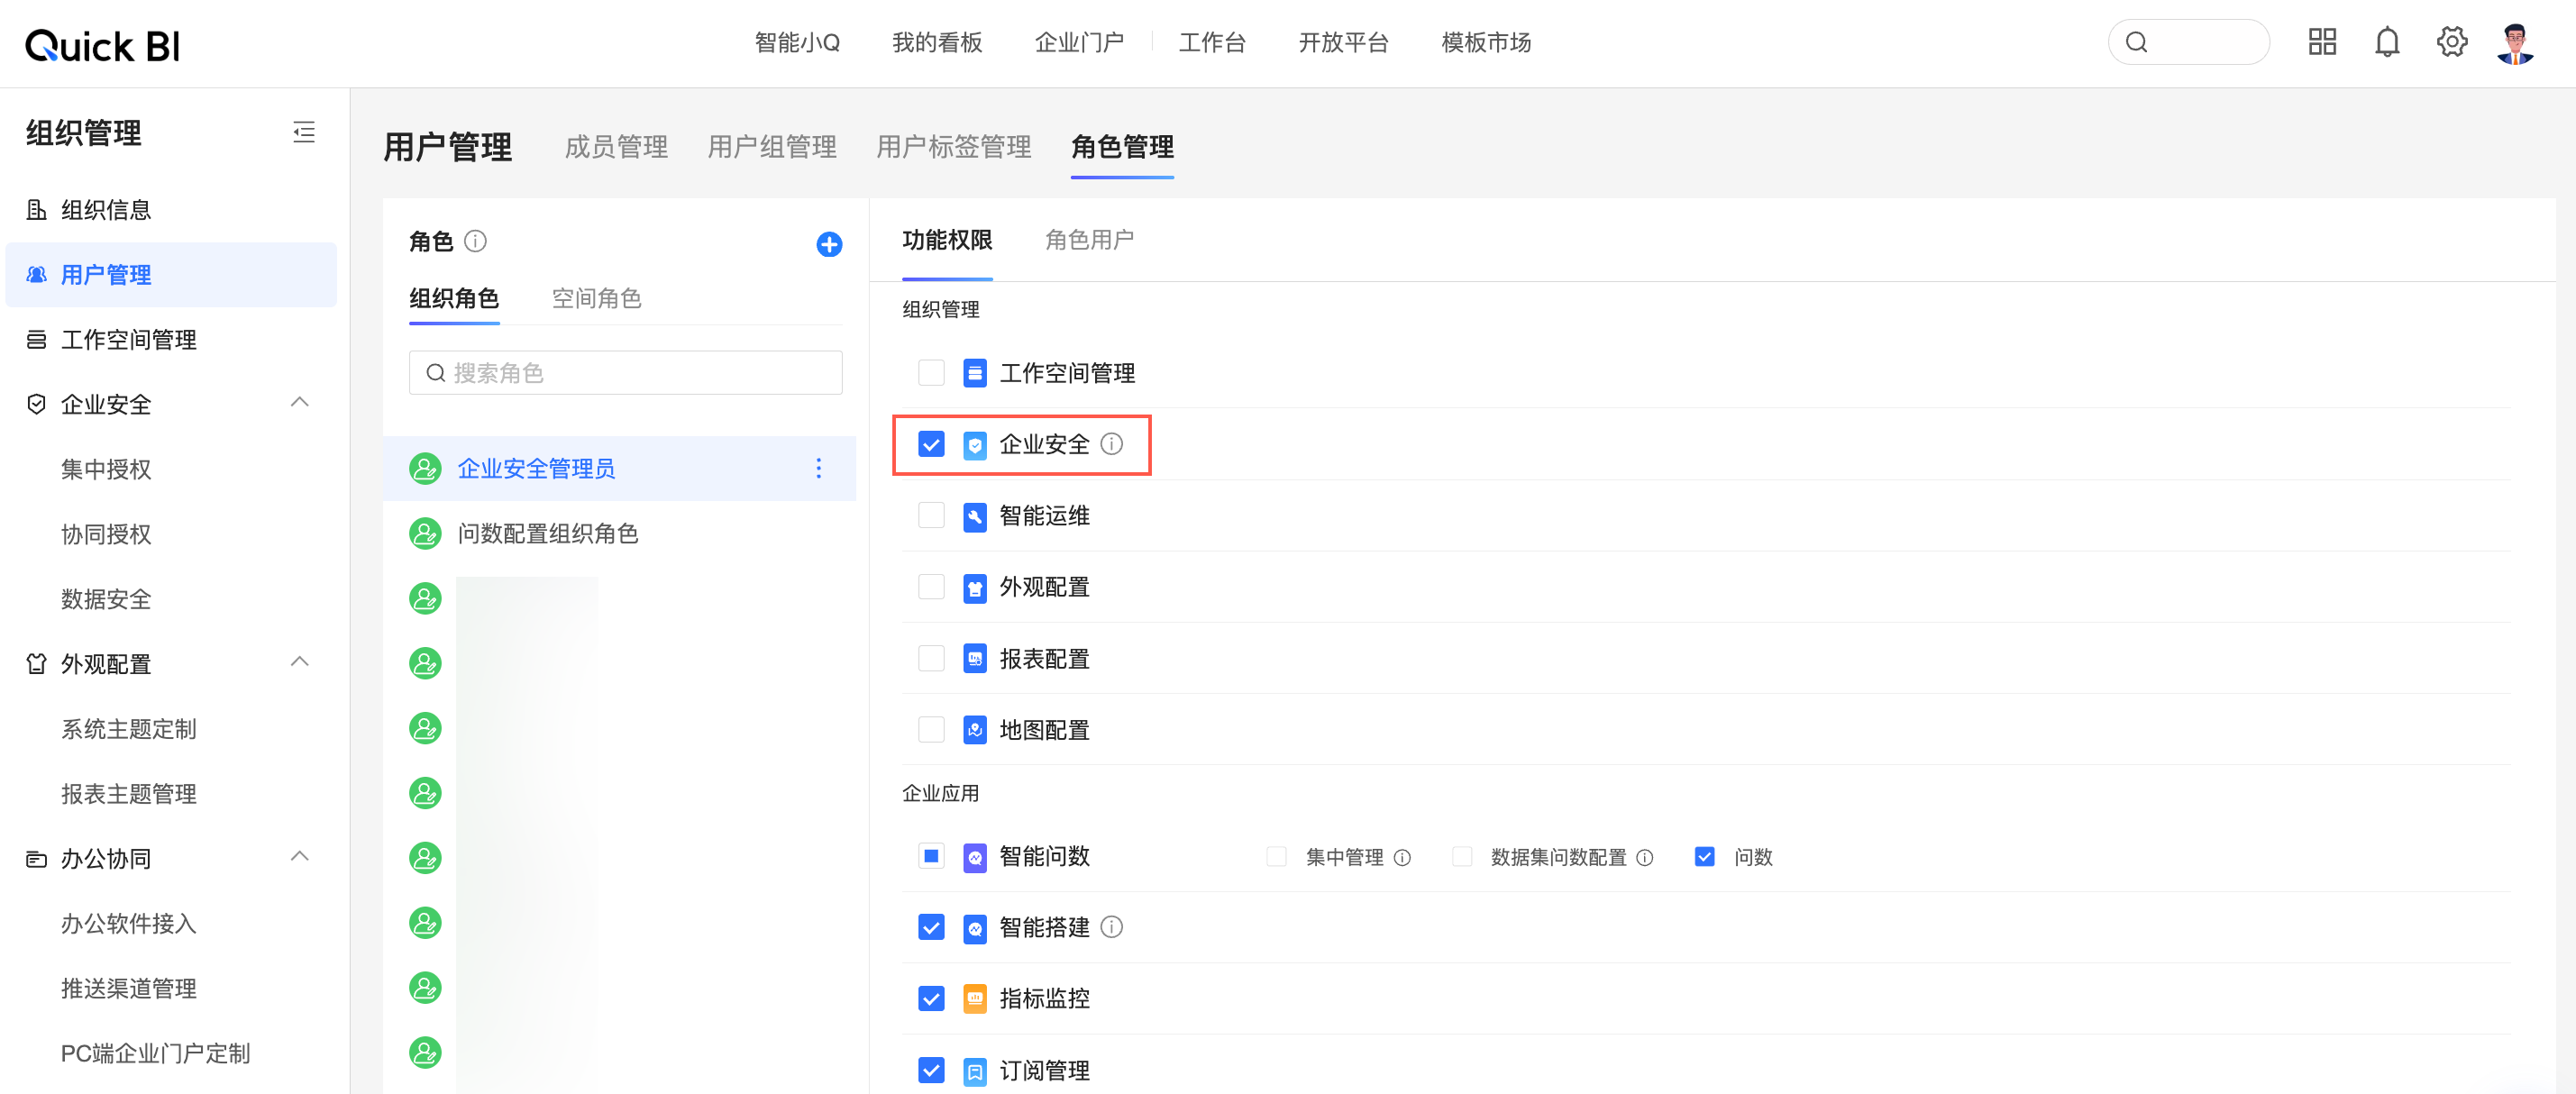
Task: Click info icon beside 智能搭建
Action: [1112, 927]
